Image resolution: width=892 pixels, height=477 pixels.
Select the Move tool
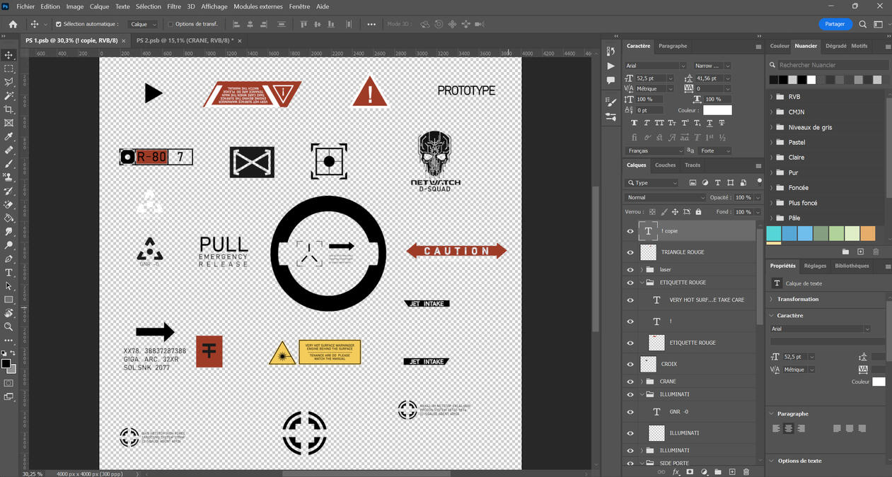(9, 54)
